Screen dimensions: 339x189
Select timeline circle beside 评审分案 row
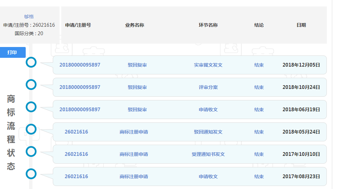tap(31, 85)
